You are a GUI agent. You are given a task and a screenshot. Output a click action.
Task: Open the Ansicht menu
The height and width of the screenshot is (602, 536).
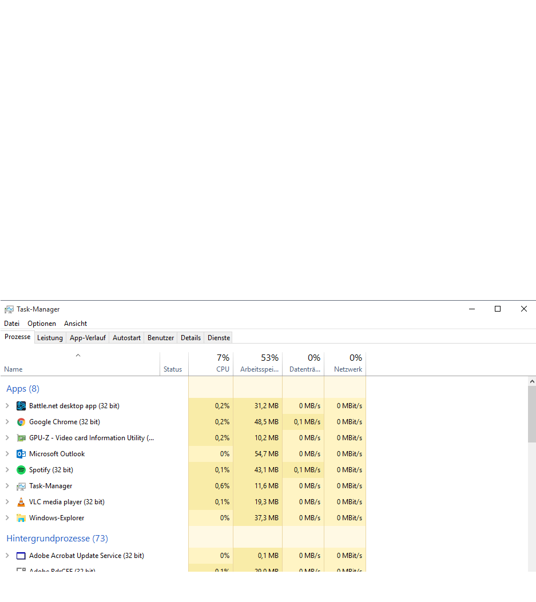pyautogui.click(x=76, y=324)
